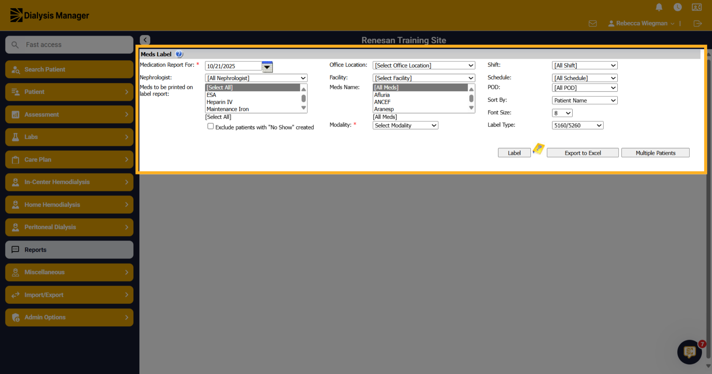The height and width of the screenshot is (374, 712).
Task: Expand the Assessment sidebar menu
Action: tap(69, 114)
